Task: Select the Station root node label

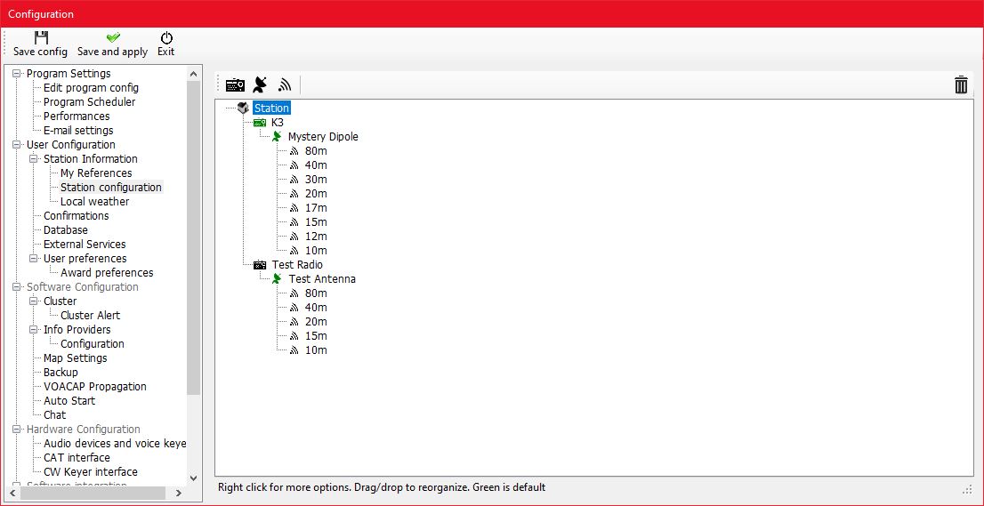Action: point(271,108)
